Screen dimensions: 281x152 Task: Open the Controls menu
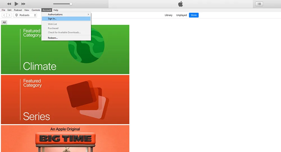36,10
